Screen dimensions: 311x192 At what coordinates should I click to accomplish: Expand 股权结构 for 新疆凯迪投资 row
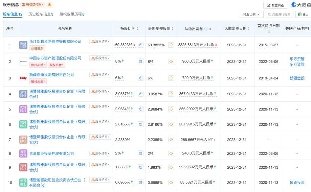tap(100, 75)
